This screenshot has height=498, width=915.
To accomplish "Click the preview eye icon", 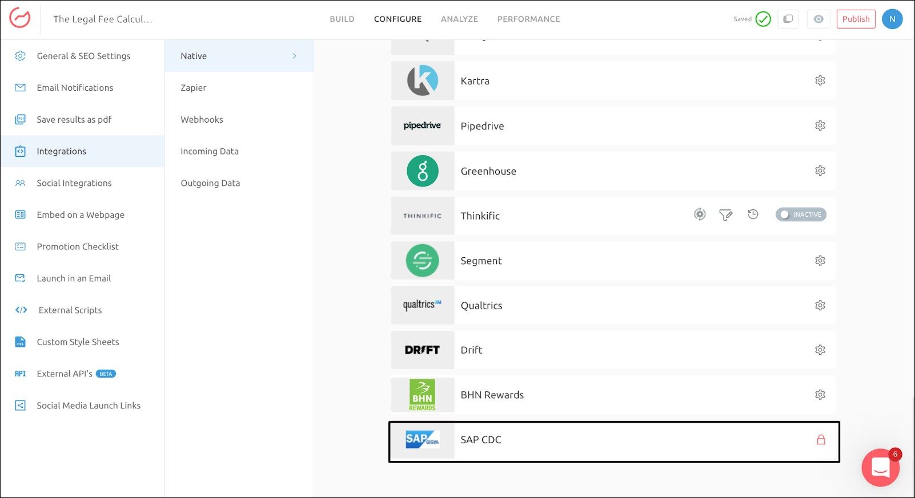I will point(818,19).
